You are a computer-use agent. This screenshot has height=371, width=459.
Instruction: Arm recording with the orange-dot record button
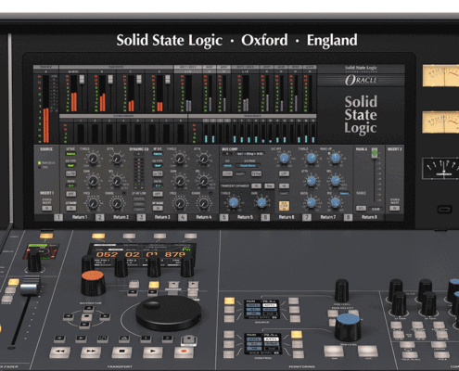point(184,352)
